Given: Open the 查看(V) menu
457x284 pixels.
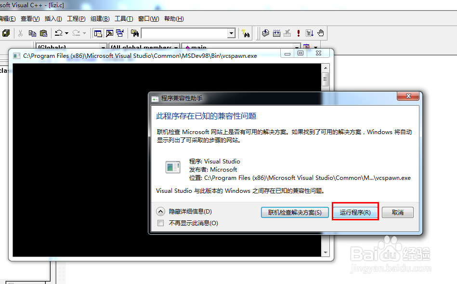Looking at the screenshot, I should pos(30,19).
